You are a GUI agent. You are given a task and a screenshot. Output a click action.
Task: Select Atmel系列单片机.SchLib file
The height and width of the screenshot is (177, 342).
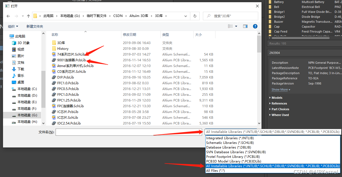[x=75, y=66]
